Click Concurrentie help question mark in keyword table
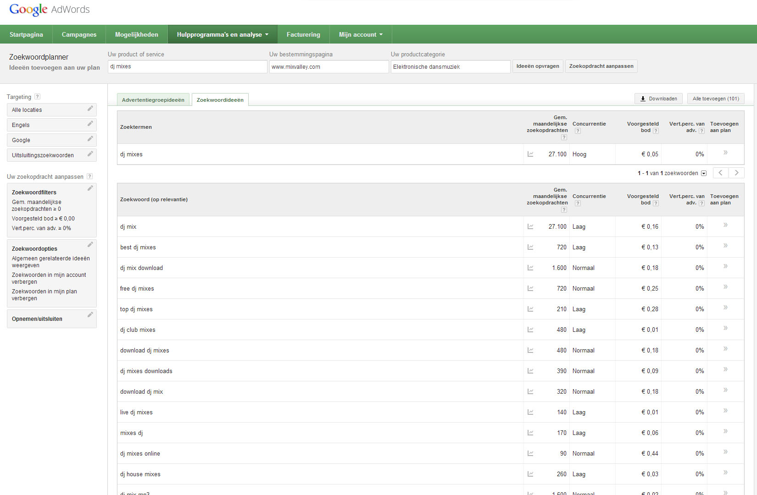This screenshot has height=495, width=757. click(578, 203)
